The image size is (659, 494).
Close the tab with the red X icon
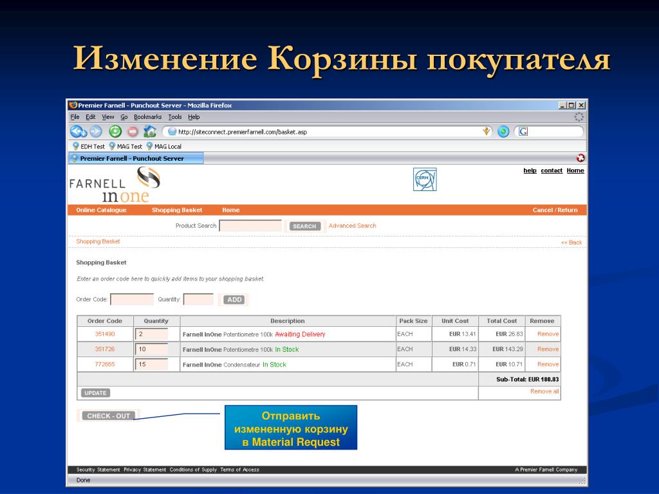click(x=580, y=158)
